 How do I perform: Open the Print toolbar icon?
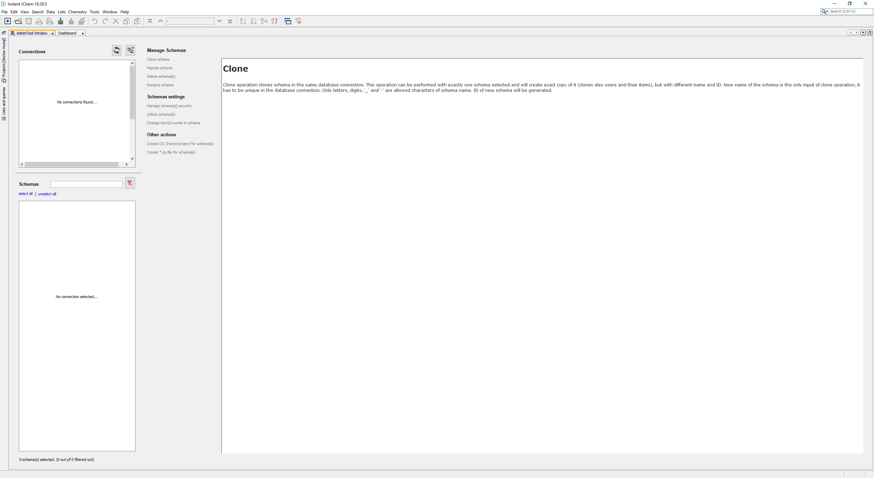point(40,21)
